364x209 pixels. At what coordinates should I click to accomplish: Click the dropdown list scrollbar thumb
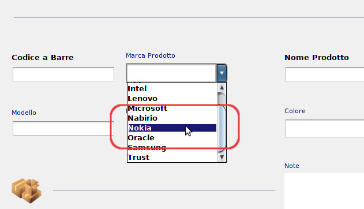click(x=222, y=122)
